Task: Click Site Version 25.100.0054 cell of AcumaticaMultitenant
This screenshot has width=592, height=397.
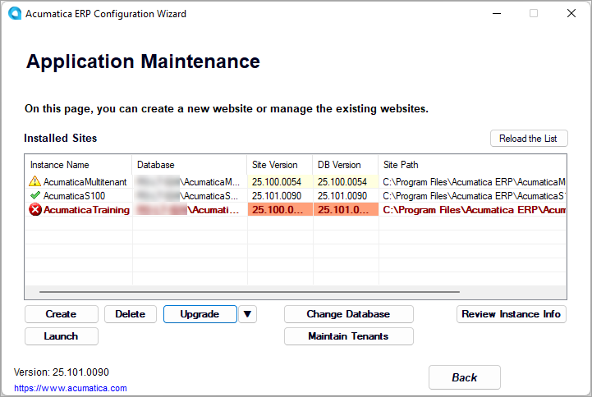Action: click(280, 182)
